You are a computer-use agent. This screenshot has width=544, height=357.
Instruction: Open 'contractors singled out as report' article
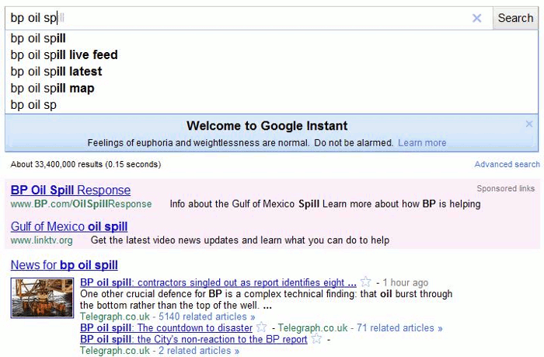[x=218, y=282]
